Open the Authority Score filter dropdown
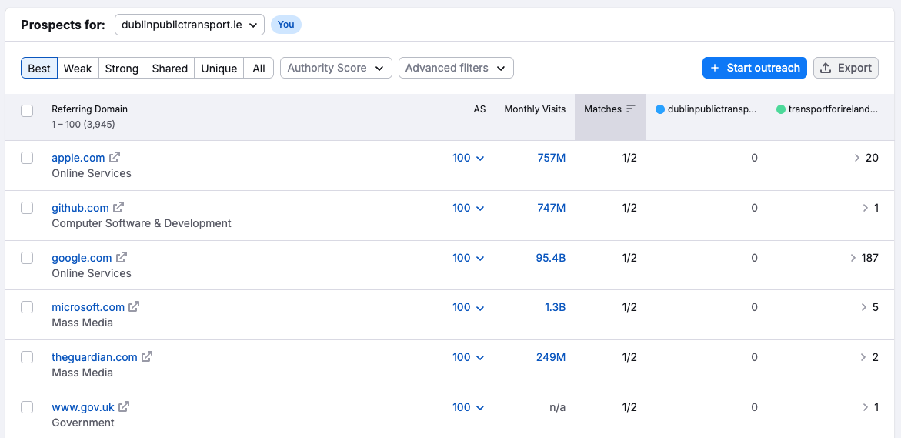This screenshot has width=901, height=438. [x=336, y=68]
